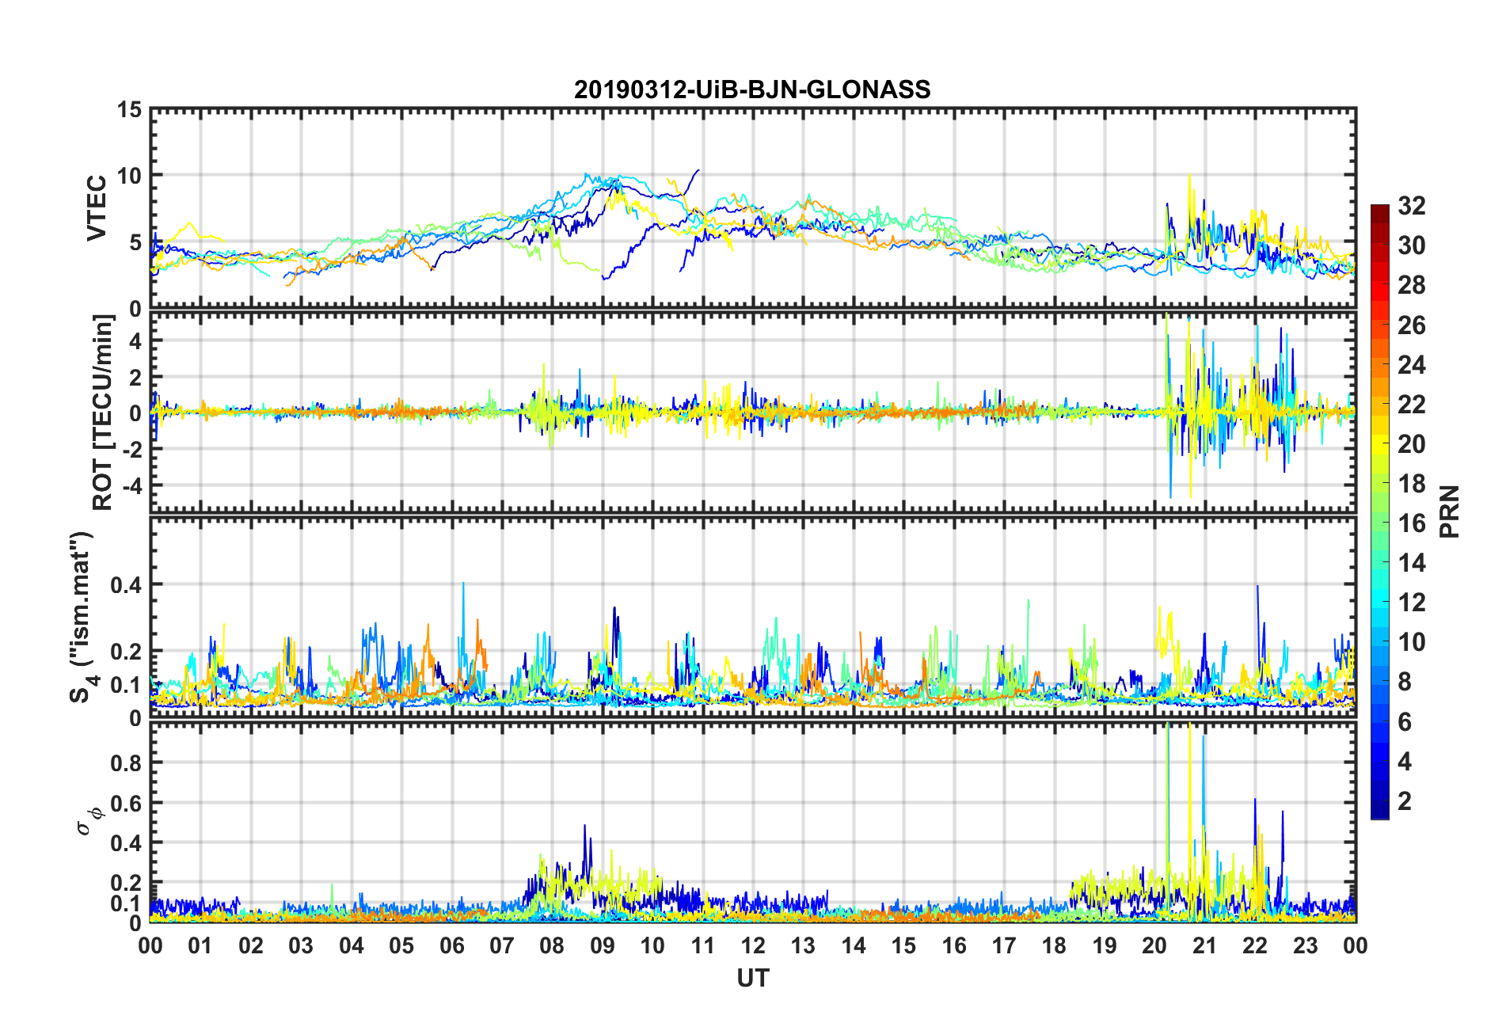The height and width of the screenshot is (1023, 1506).
Task: Click the colorbar tick label 14
Action: pos(1412,563)
